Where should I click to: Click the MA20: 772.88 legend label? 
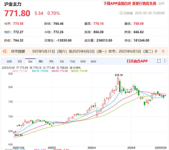click(60, 71)
